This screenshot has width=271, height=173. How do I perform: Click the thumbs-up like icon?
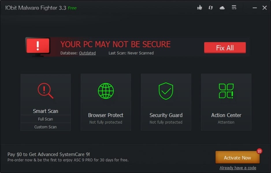[199, 8]
